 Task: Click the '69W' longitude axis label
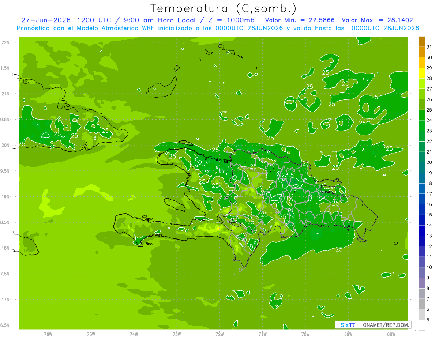point(348,334)
